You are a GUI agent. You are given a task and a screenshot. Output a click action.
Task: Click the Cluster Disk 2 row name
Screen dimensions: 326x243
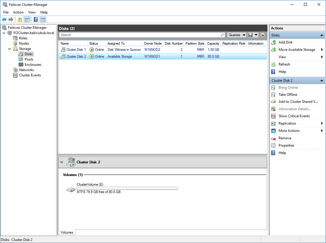(x=76, y=56)
